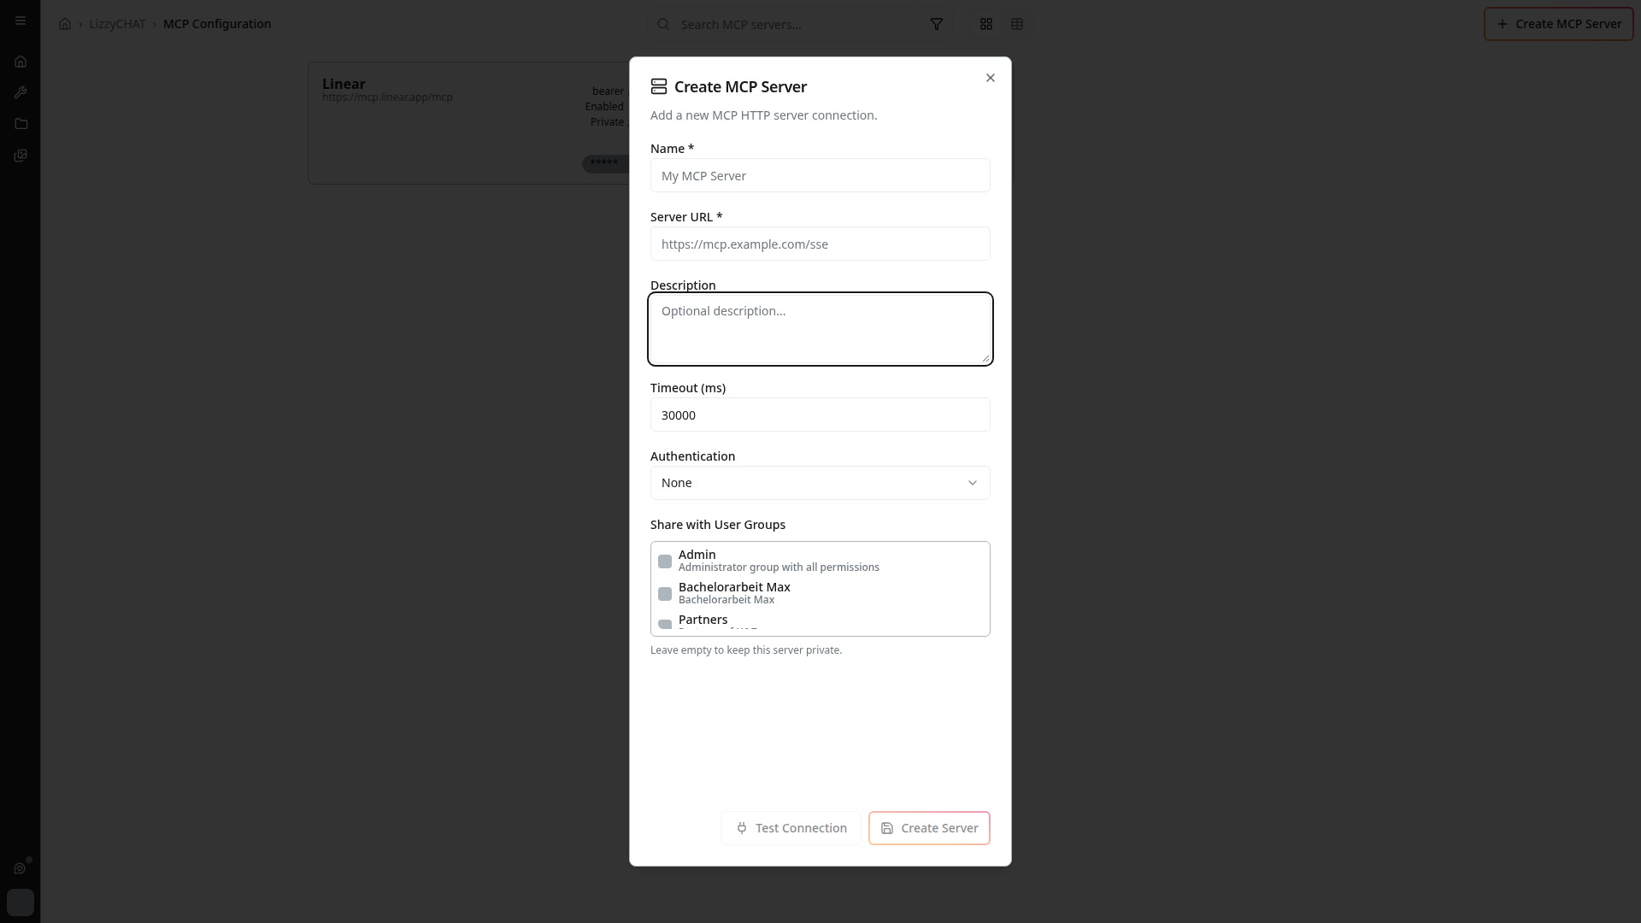Click the search magnifier icon
The height and width of the screenshot is (923, 1641).
click(663, 24)
